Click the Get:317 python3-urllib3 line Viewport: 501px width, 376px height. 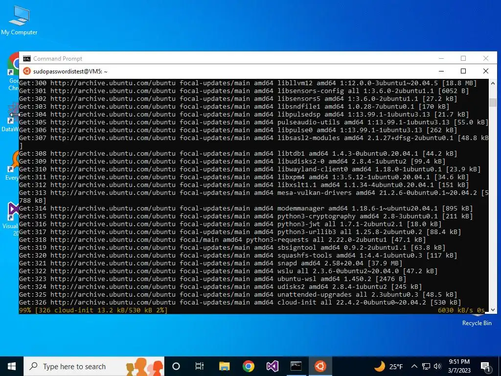(240, 232)
